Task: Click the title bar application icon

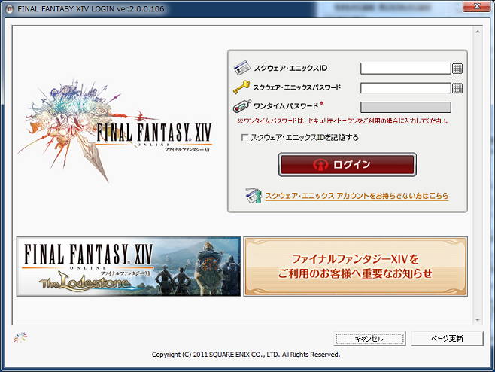Action: point(10,9)
